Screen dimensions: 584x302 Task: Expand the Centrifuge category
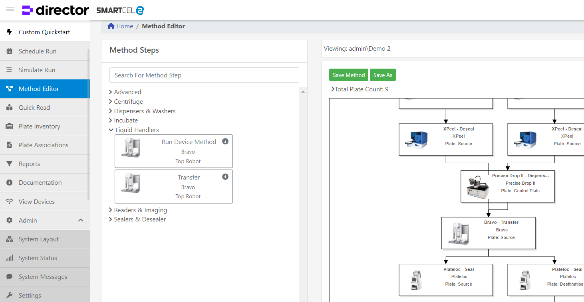(x=110, y=101)
